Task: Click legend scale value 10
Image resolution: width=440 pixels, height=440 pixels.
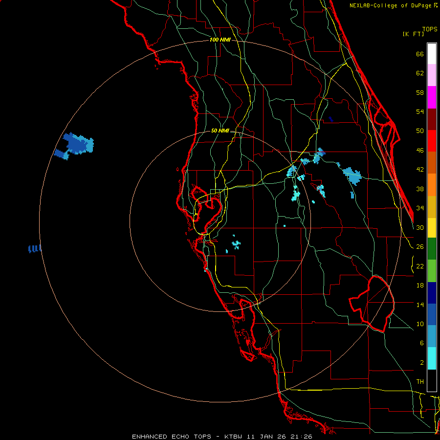Action: coord(420,324)
